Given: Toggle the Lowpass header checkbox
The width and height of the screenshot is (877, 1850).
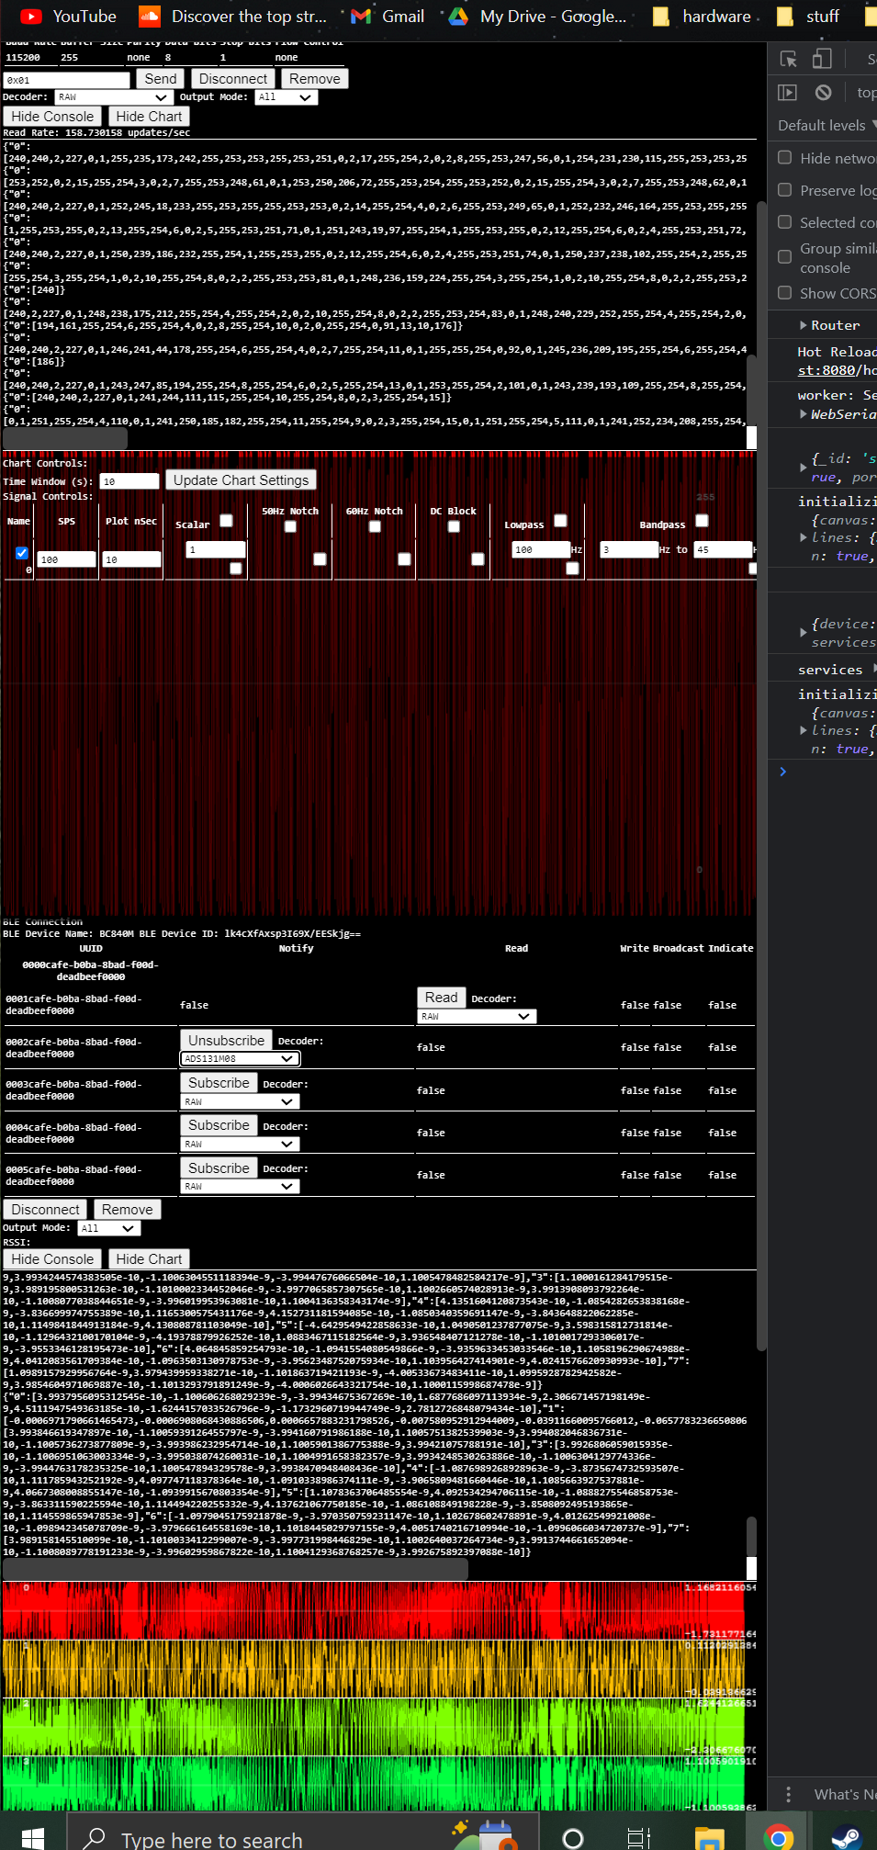Looking at the screenshot, I should (x=560, y=520).
